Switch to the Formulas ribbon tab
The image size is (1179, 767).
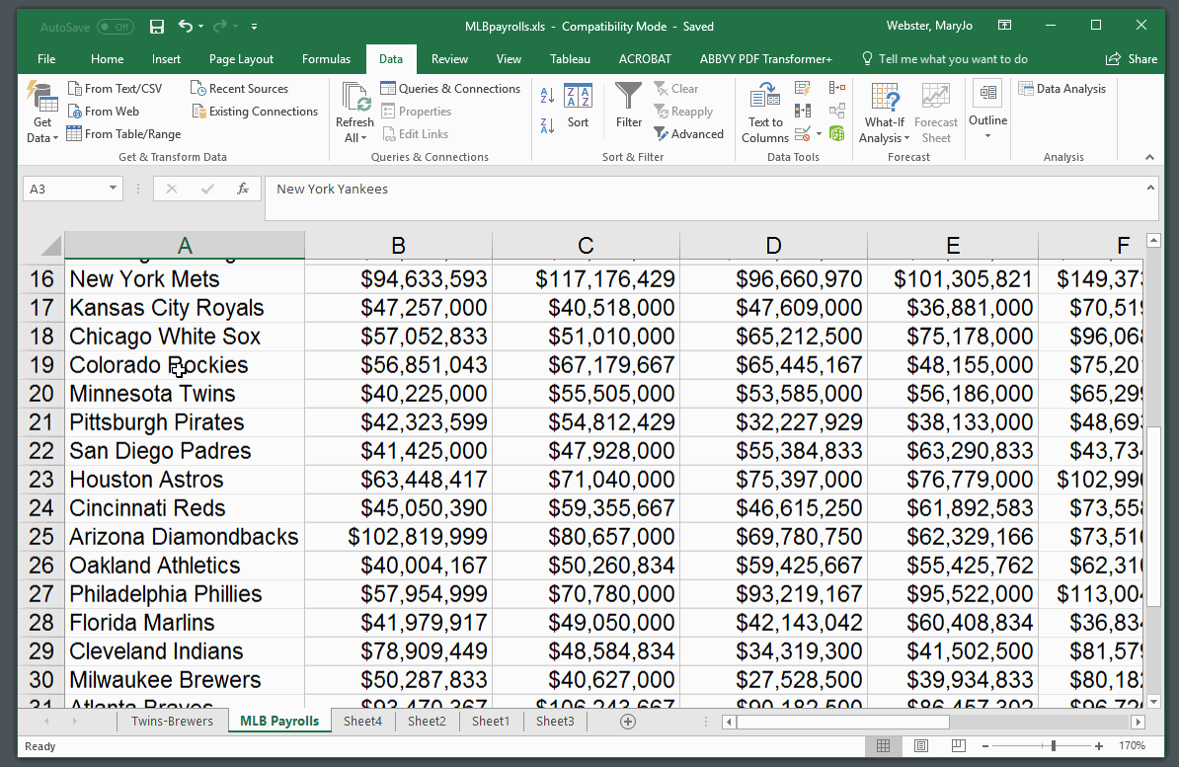pyautogui.click(x=326, y=58)
